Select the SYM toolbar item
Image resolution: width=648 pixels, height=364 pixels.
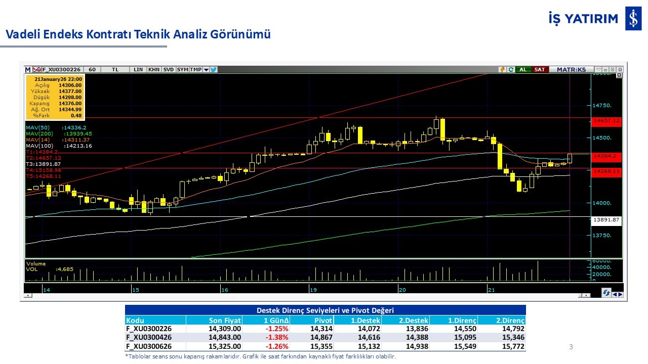tap(182, 70)
